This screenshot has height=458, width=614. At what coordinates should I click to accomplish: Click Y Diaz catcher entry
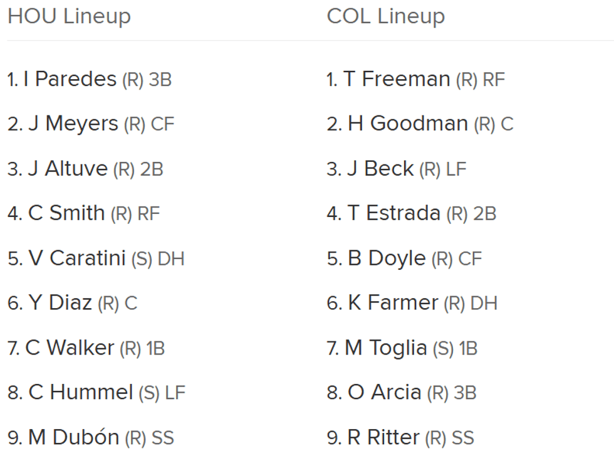pos(60,303)
